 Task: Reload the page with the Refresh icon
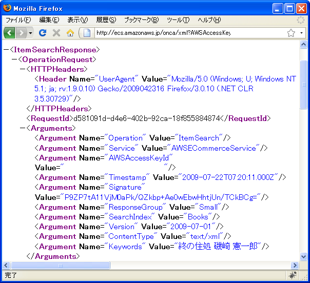43,33
